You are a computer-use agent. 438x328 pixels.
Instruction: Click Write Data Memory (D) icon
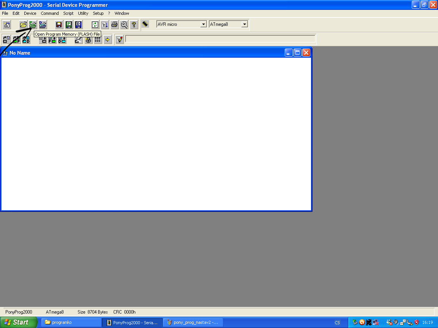(62, 39)
